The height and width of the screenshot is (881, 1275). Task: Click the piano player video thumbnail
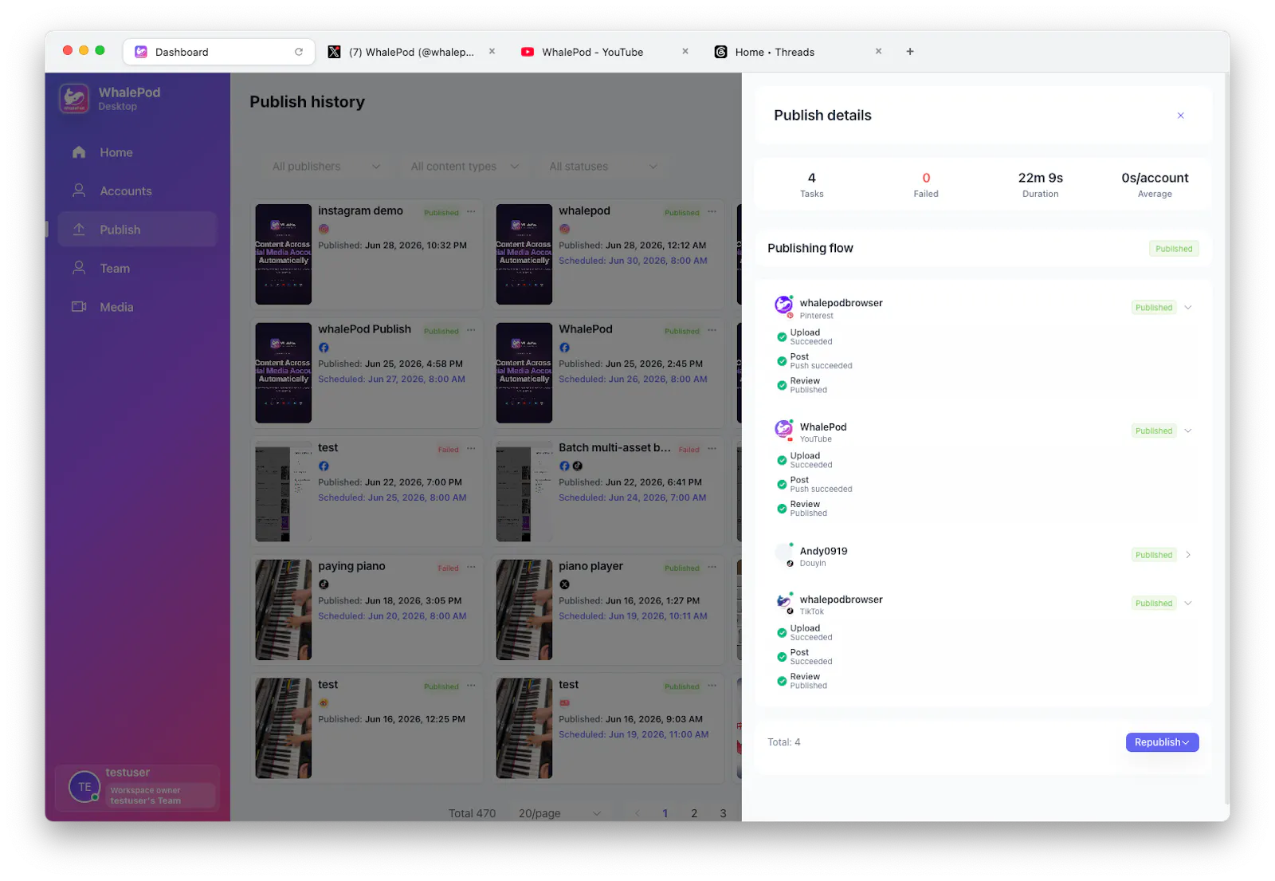click(524, 610)
